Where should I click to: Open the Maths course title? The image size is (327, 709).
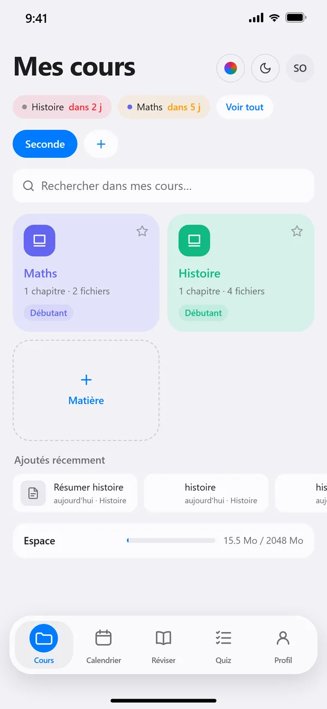point(40,273)
